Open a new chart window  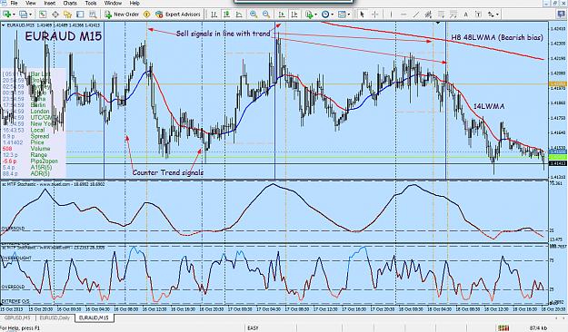6,15
